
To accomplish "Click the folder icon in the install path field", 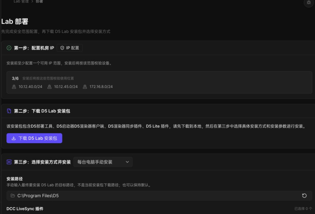I will coord(13,195).
